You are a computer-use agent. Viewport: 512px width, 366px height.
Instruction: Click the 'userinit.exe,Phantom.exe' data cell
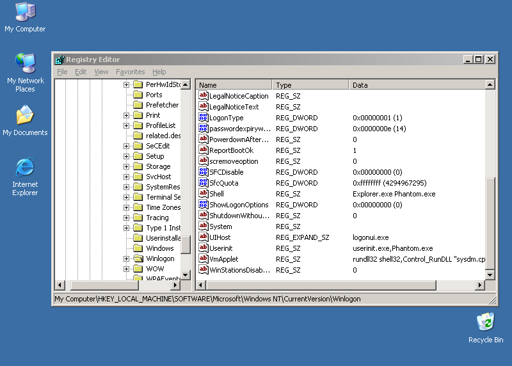392,248
